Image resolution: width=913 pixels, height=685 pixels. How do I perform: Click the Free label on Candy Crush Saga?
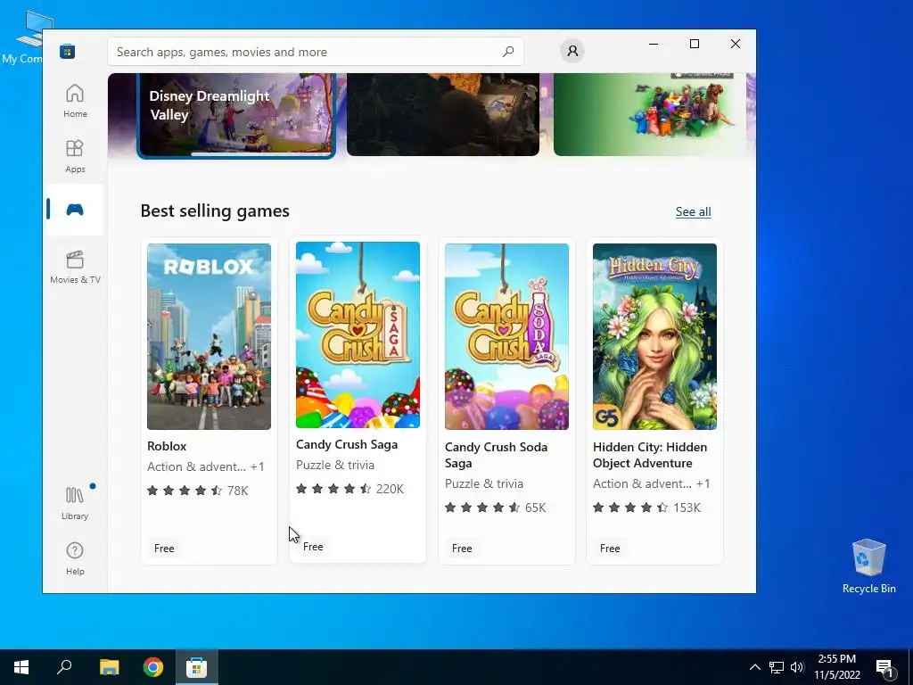[313, 547]
